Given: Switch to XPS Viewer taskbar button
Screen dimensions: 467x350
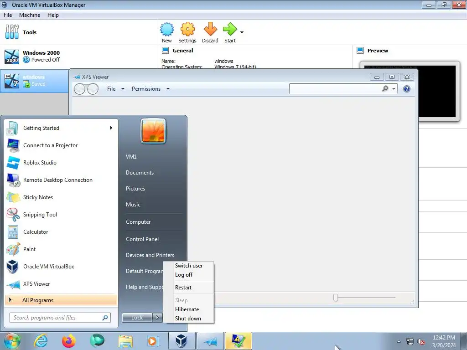Looking at the screenshot, I should click(210, 341).
